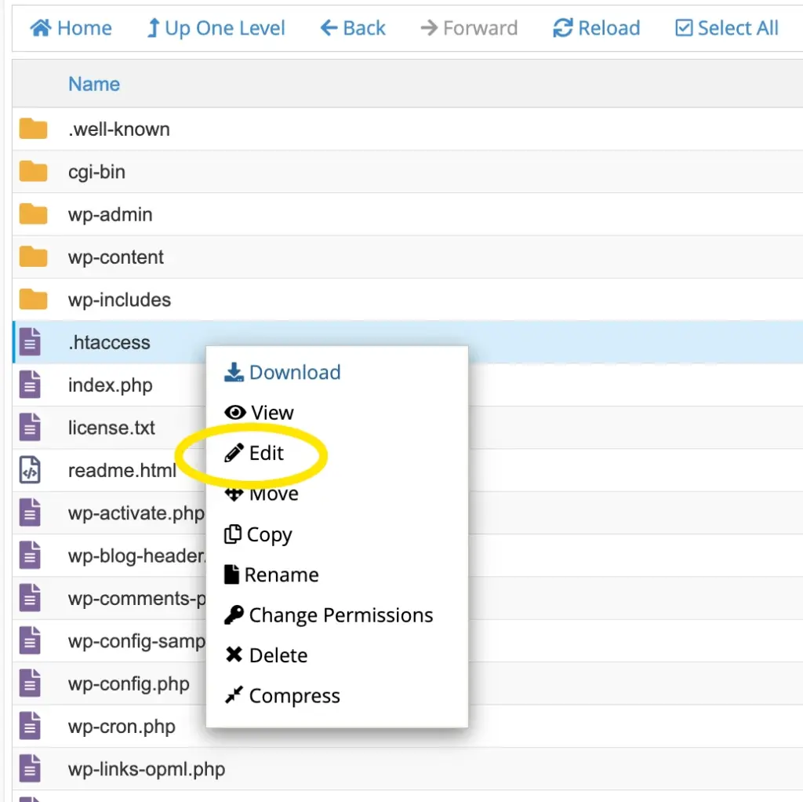This screenshot has height=802, width=803.
Task: Select the wp-cron.php file name
Action: pos(122,727)
